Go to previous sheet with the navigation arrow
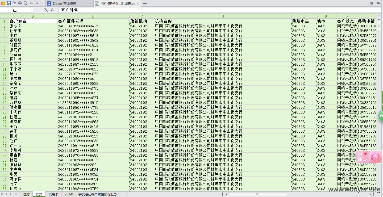 7,194
